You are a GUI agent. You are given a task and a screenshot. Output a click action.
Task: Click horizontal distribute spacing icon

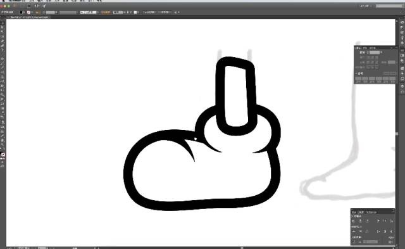pyautogui.click(x=360, y=242)
